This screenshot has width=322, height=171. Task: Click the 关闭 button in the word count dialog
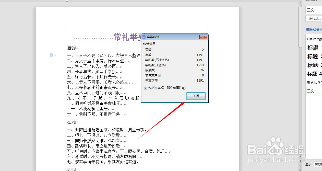[x=196, y=96]
